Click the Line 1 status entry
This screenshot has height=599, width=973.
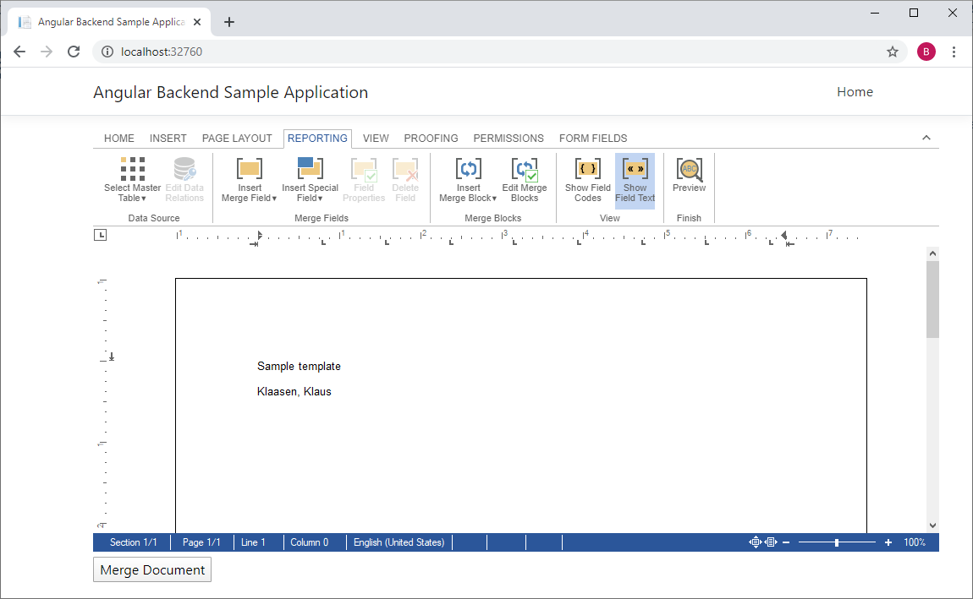(x=253, y=542)
